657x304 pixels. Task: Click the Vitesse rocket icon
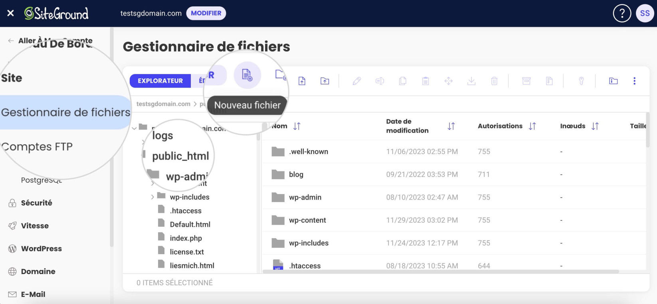click(x=12, y=226)
